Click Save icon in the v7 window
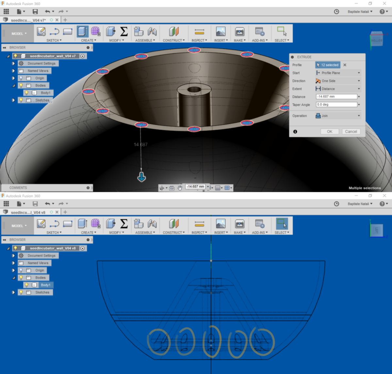The width and height of the screenshot is (392, 374). tap(35, 11)
